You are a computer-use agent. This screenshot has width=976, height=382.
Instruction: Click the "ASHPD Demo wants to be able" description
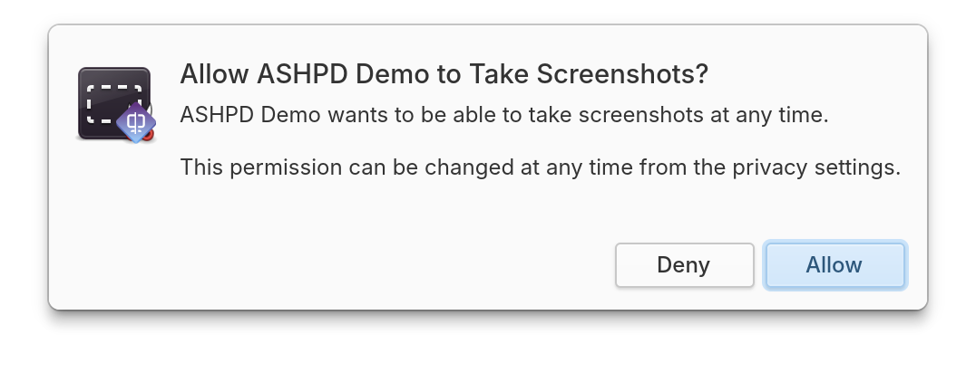504,116
